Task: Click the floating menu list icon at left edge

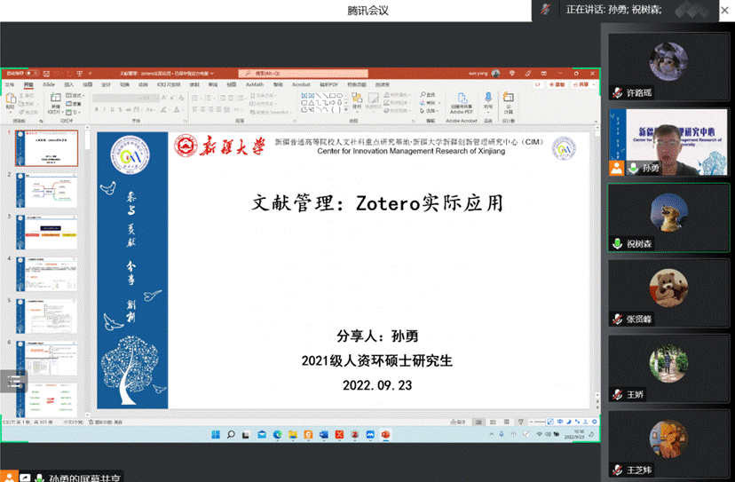Action: pos(14,381)
